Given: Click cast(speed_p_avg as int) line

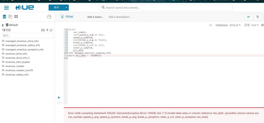Looking at the screenshot, I should tap(89, 35).
